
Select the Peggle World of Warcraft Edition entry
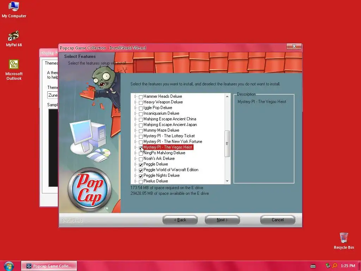point(171,170)
